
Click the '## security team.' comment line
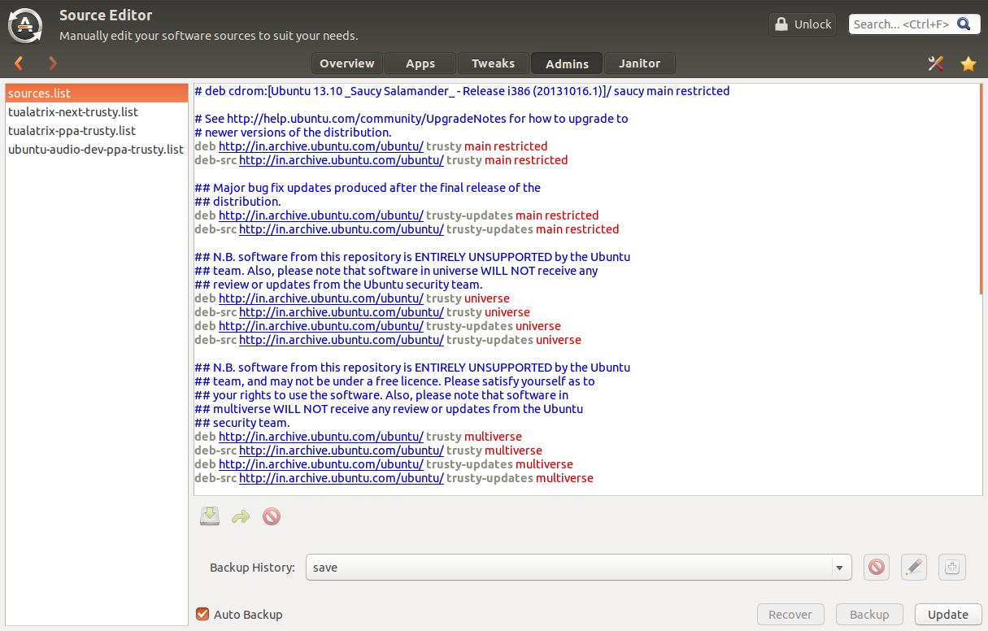pos(242,423)
